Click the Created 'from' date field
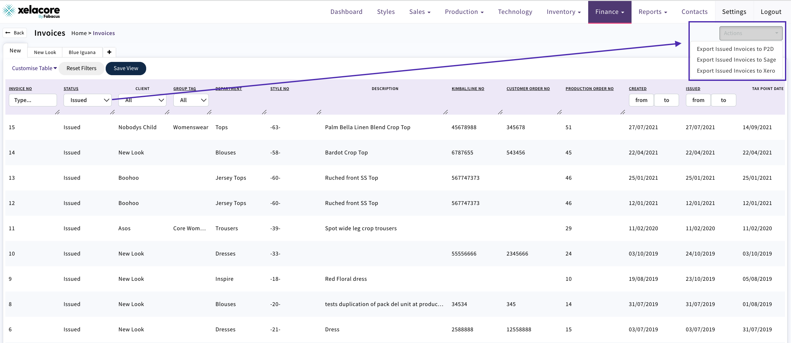This screenshot has width=791, height=343. pyautogui.click(x=641, y=100)
